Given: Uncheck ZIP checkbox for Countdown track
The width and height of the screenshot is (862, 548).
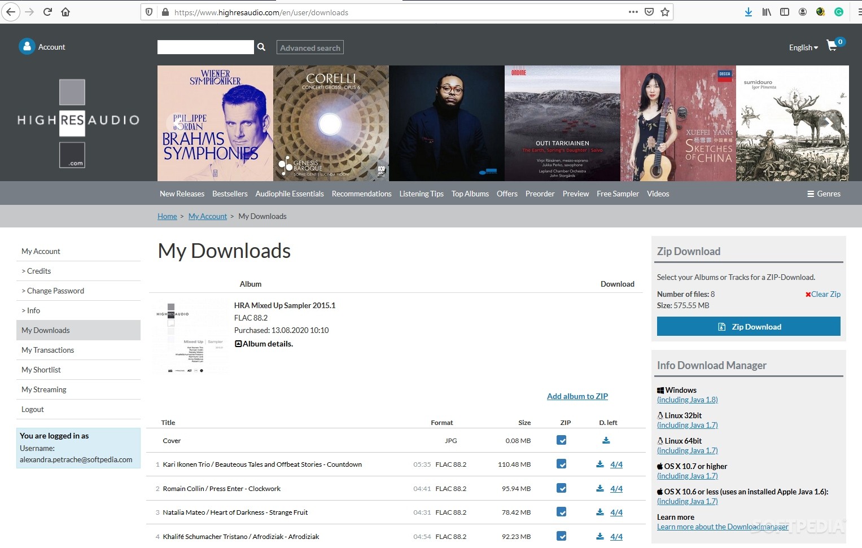Looking at the screenshot, I should 561,464.
